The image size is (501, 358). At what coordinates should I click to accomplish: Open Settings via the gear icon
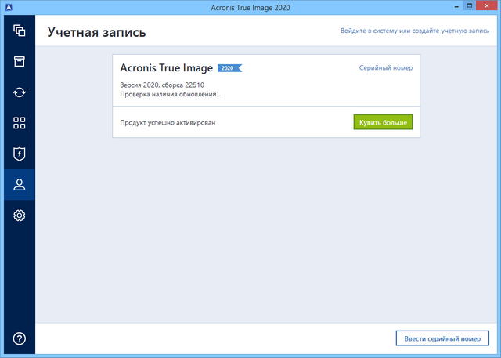pyautogui.click(x=20, y=215)
